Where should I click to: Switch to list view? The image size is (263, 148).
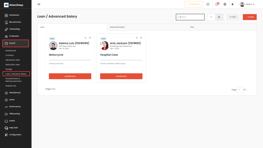211,17
